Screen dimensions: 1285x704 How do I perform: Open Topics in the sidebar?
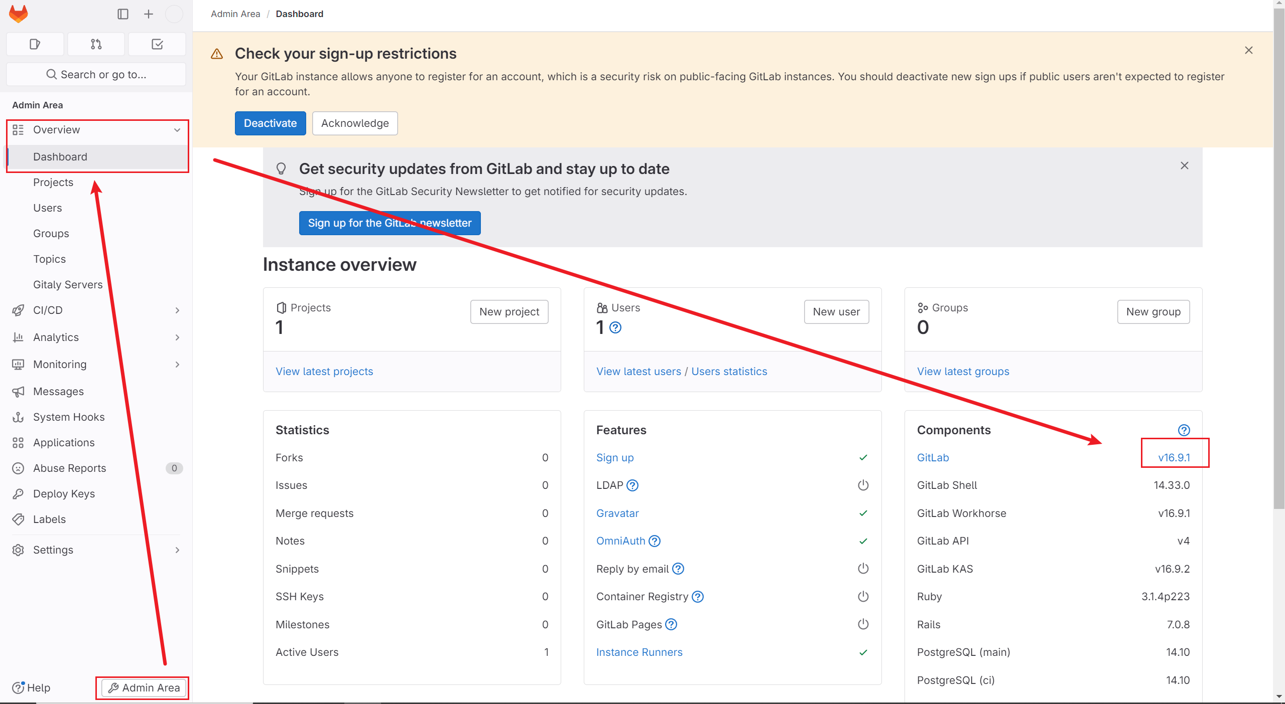coord(50,259)
